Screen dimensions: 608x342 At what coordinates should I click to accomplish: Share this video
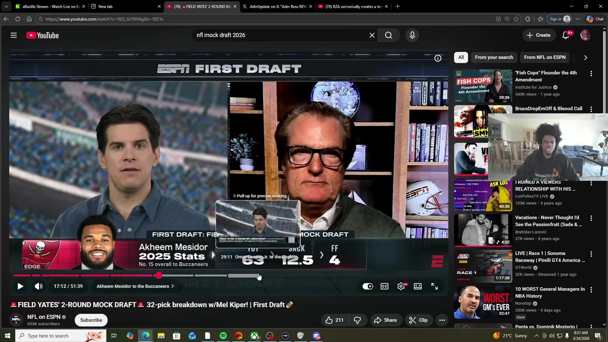[x=385, y=320]
